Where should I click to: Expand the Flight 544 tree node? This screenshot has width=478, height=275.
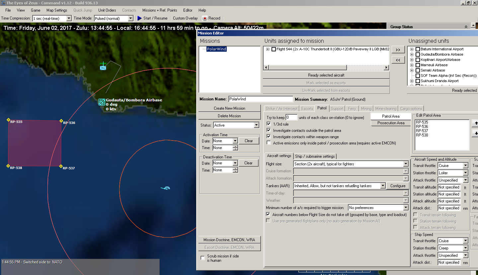pyautogui.click(x=268, y=49)
